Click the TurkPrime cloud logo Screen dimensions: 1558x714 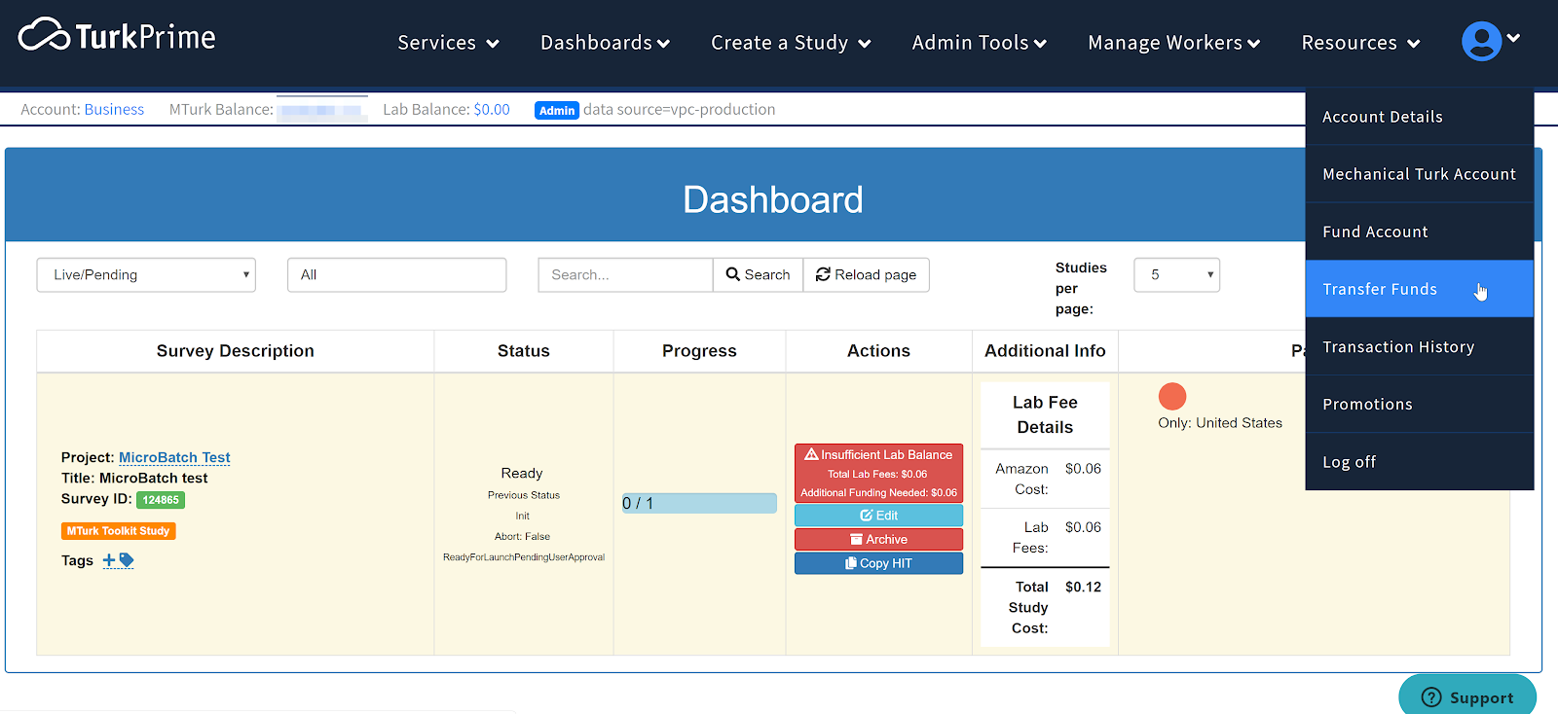(45, 36)
